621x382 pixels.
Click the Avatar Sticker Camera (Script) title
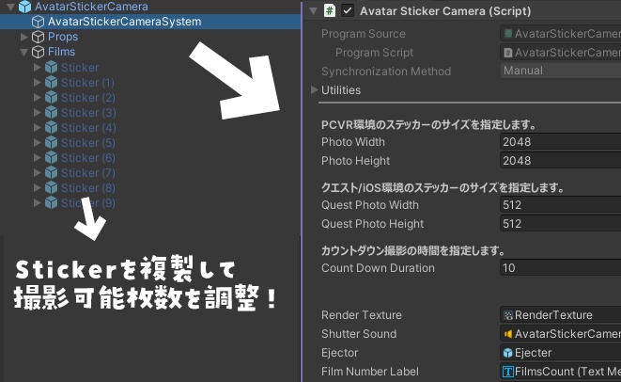click(445, 11)
